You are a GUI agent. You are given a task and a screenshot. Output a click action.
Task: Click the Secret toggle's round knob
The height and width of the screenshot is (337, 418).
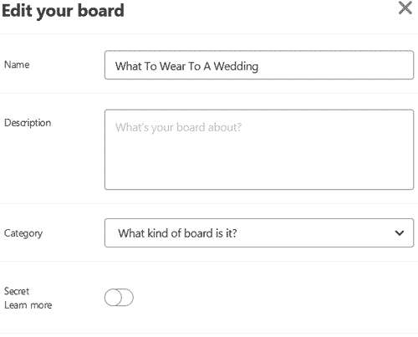pyautogui.click(x=113, y=297)
